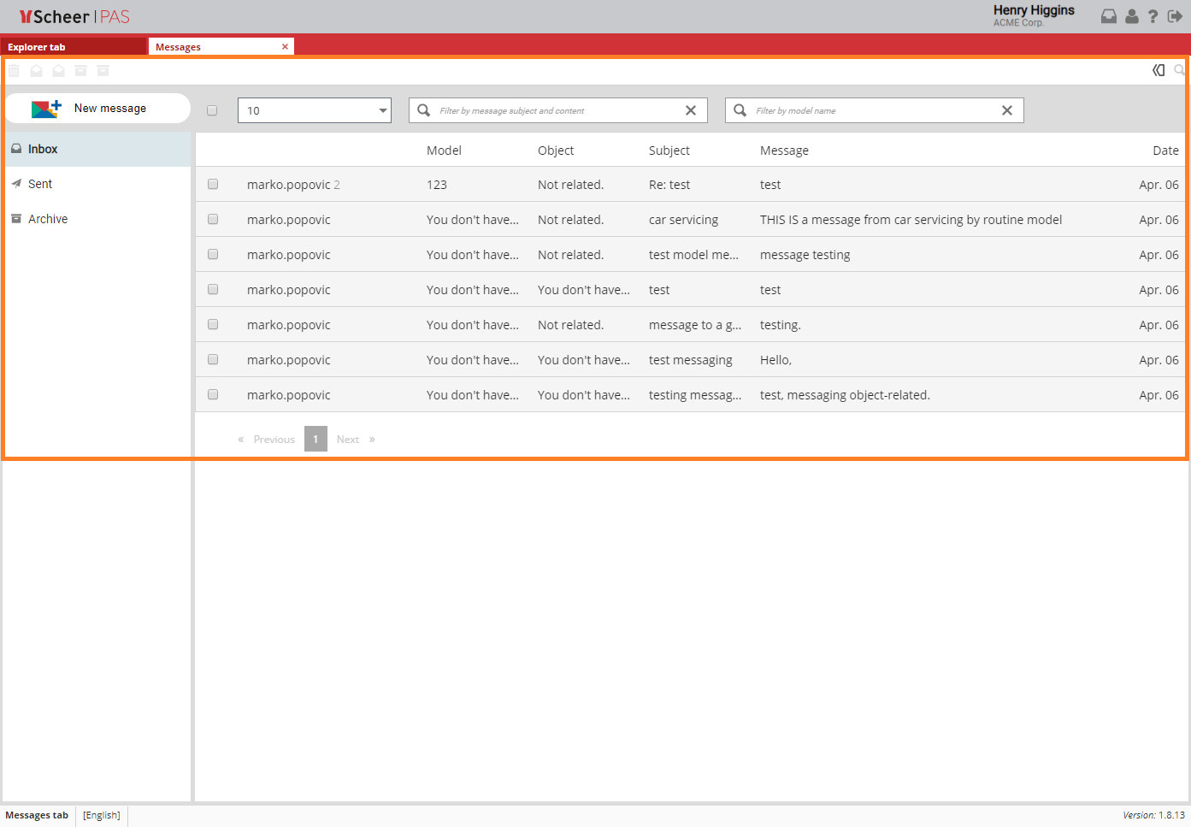1191x827 pixels.
Task: Select the Messages tab
Action: (x=178, y=46)
